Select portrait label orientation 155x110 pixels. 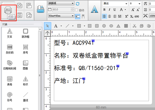click(83, 17)
